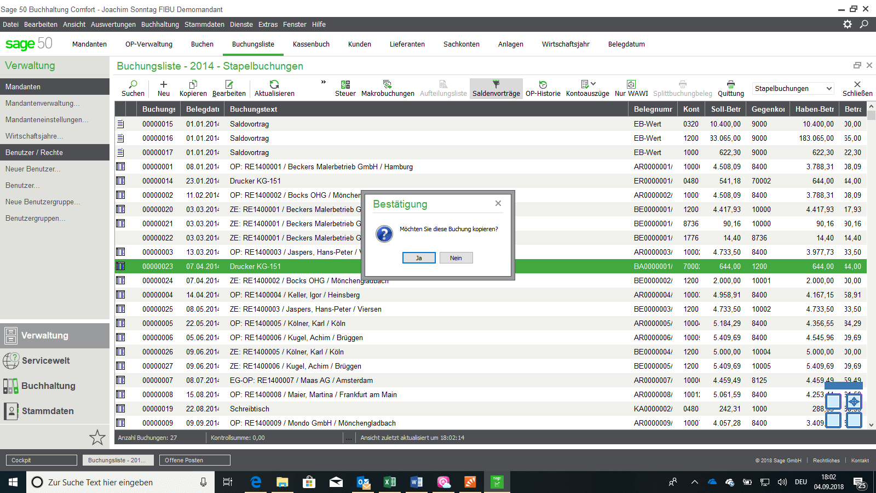876x493 pixels.
Task: Expand hidden toolbar items chevron
Action: (324, 82)
